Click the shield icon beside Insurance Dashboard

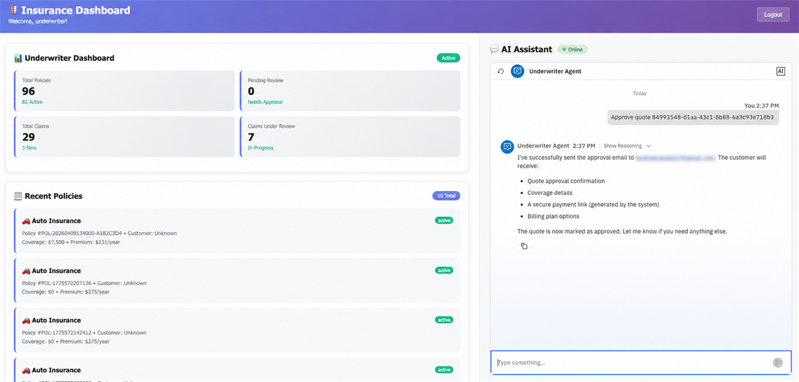tap(13, 10)
